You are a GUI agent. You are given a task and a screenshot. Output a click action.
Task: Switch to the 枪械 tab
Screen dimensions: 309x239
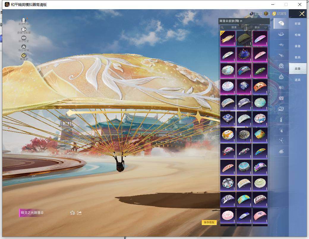(x=297, y=35)
